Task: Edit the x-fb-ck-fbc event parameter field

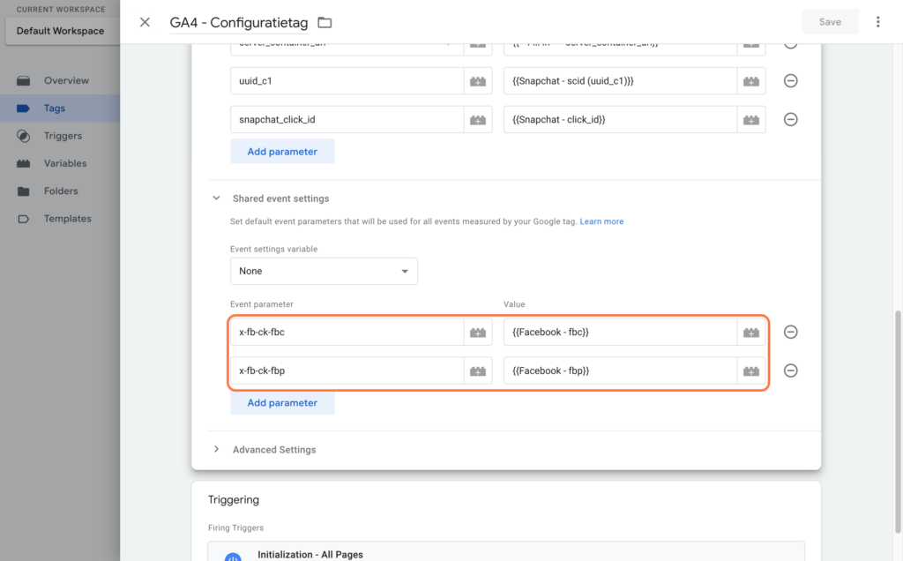Action: [347, 333]
